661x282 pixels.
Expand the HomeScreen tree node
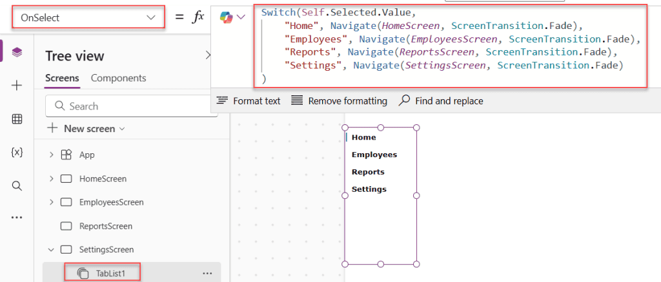pos(52,179)
